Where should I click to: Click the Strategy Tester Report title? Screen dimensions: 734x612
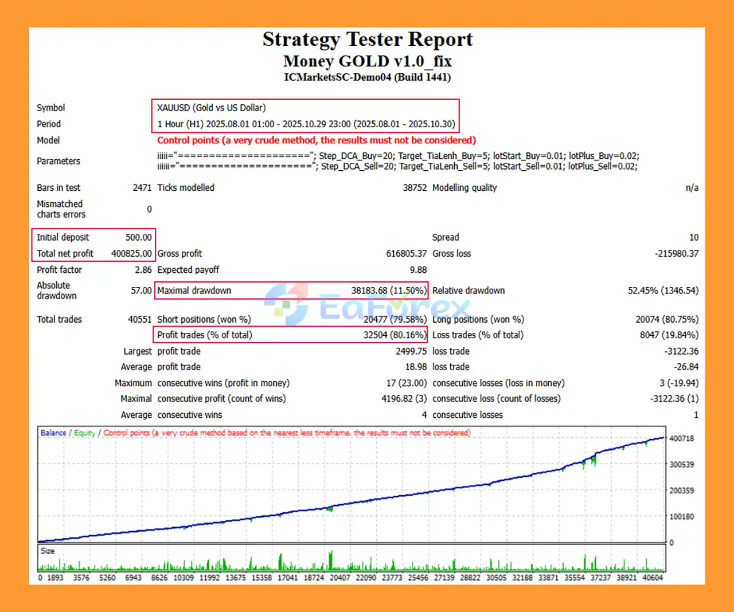(x=367, y=40)
